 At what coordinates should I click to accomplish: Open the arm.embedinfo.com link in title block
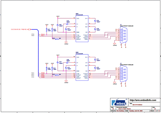(x=143, y=100)
